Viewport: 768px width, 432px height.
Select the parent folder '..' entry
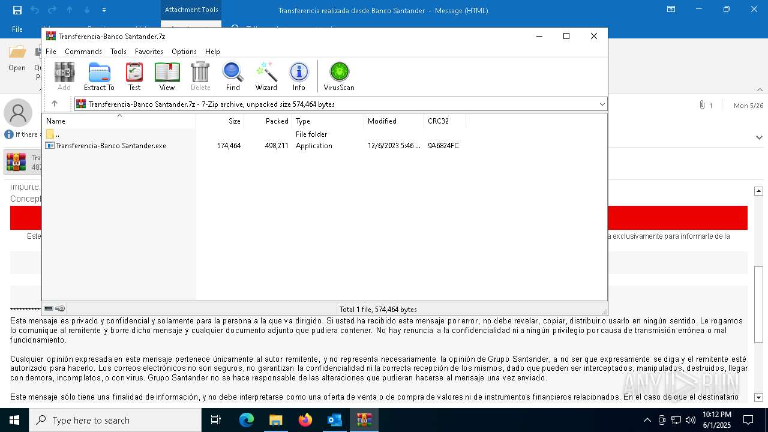point(53,134)
